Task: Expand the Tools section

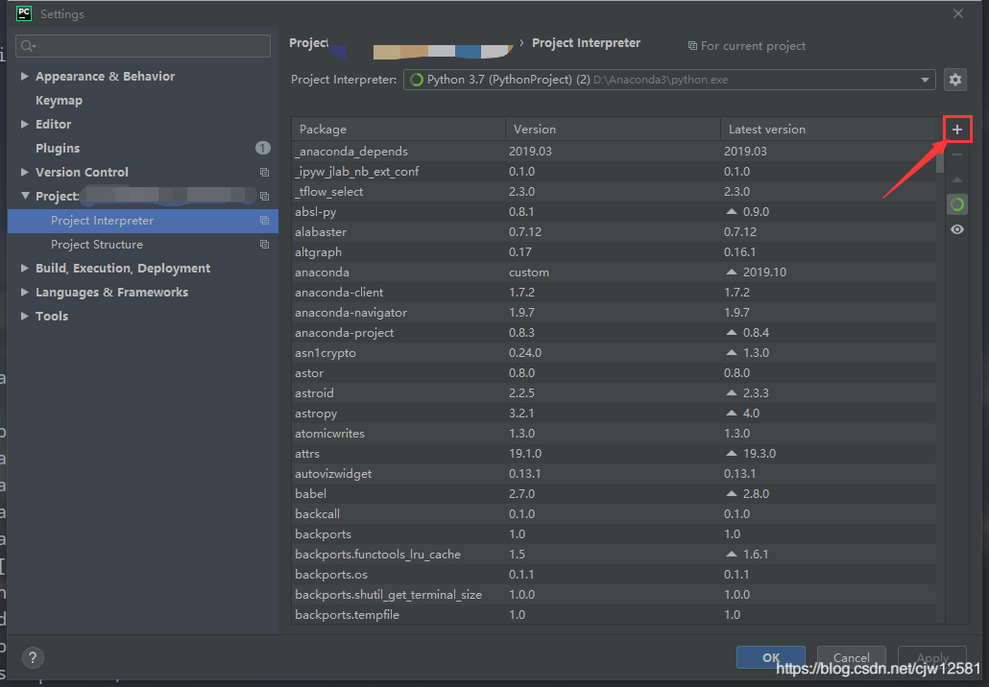Action: pos(25,317)
